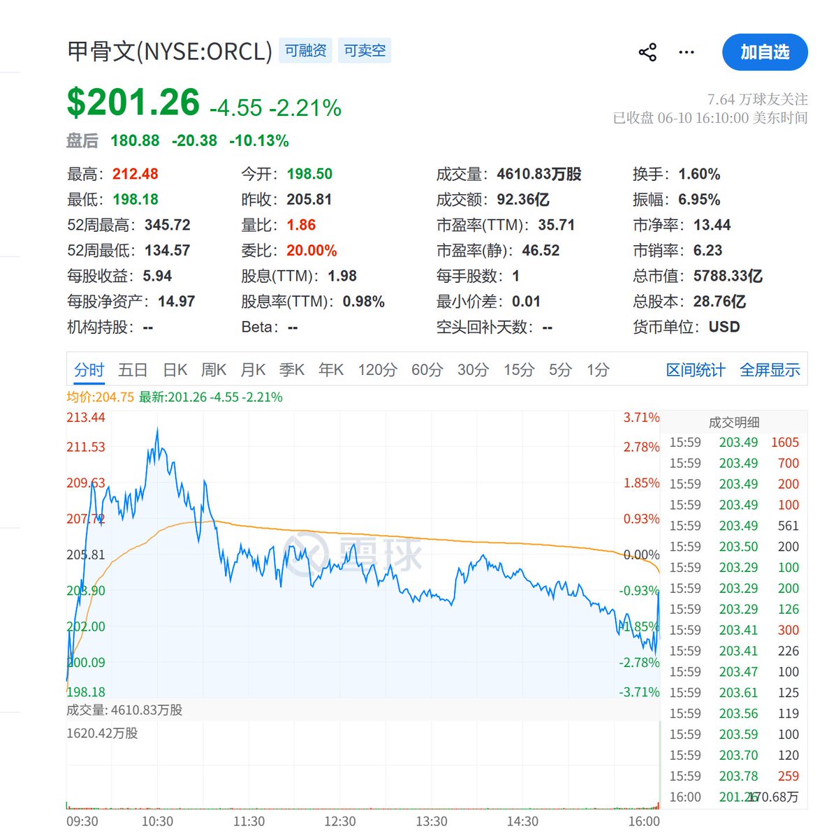Click the volume bar chart area
This screenshot has height=838, width=836.
click(363, 765)
